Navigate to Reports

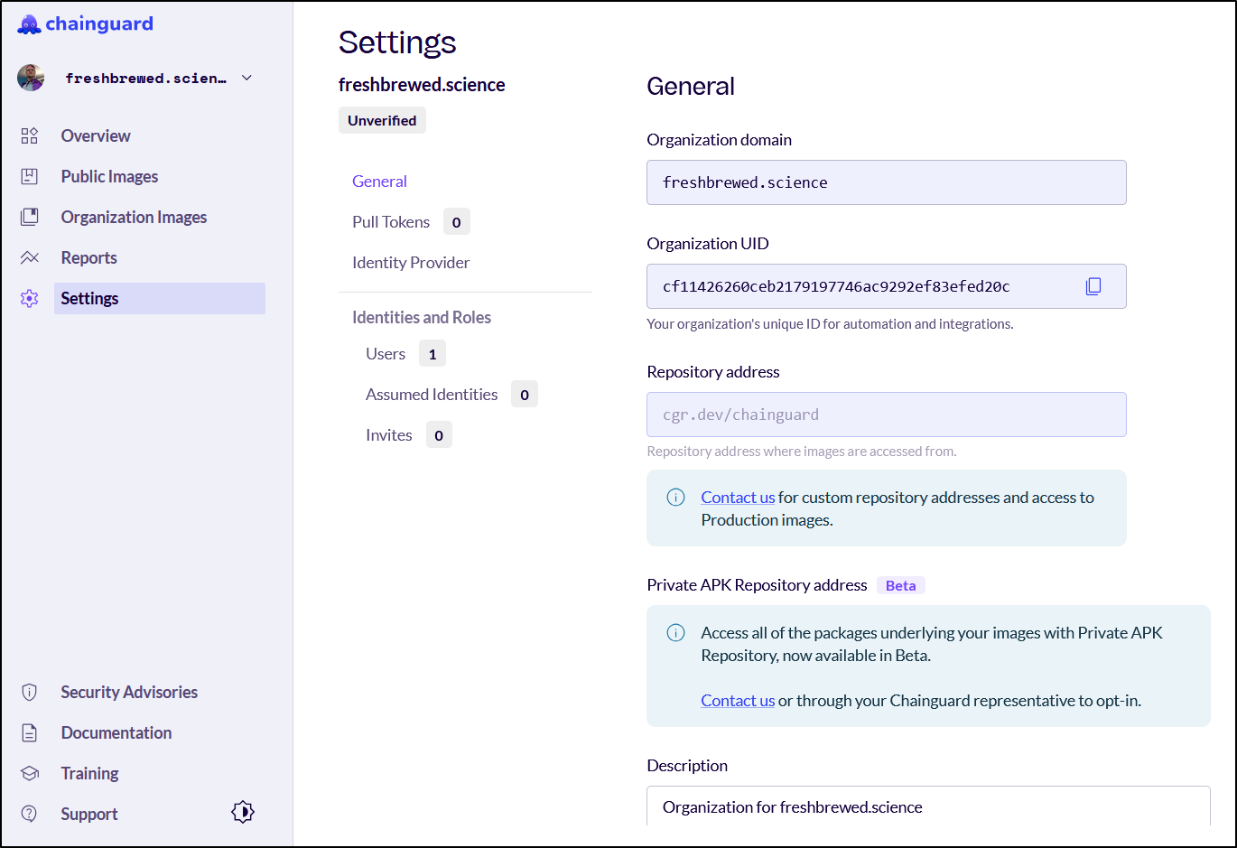point(88,257)
